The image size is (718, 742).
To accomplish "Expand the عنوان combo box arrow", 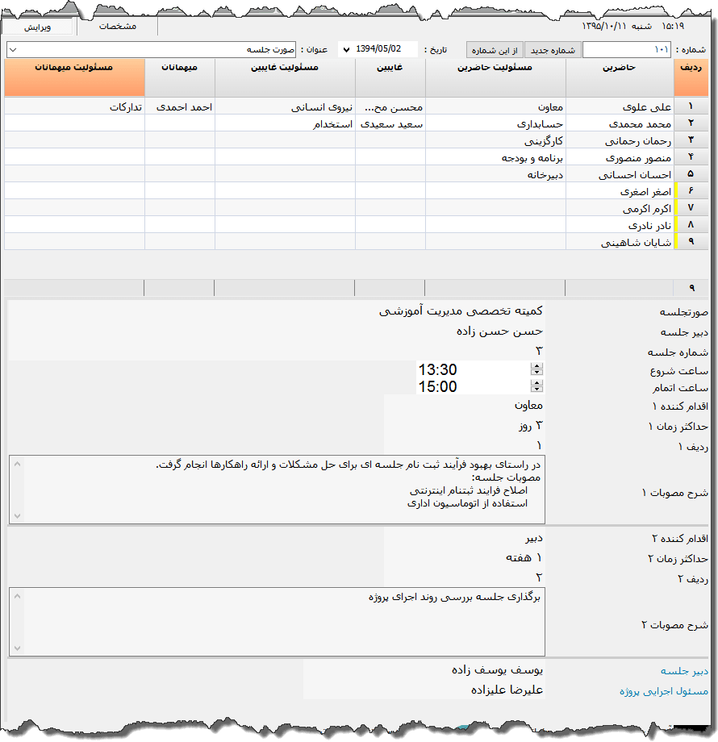I will (x=12, y=50).
